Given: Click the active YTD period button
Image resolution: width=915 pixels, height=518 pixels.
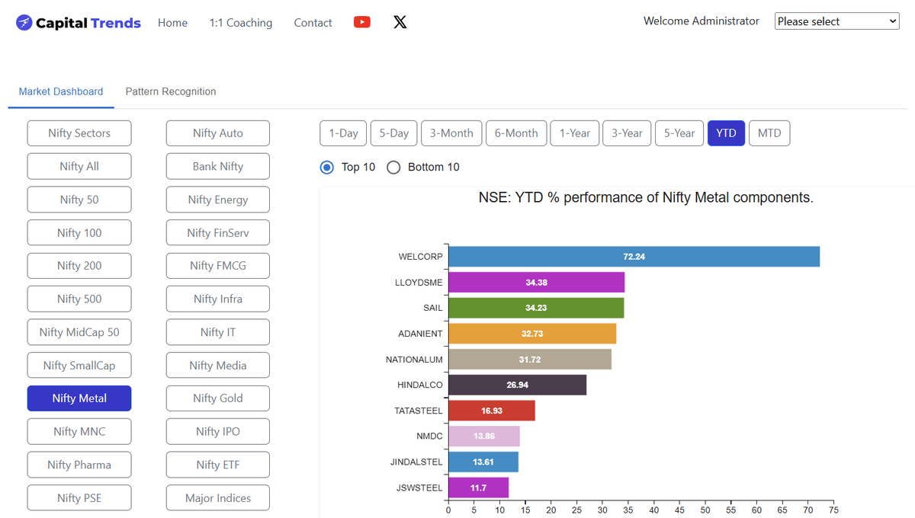Looking at the screenshot, I should [726, 133].
